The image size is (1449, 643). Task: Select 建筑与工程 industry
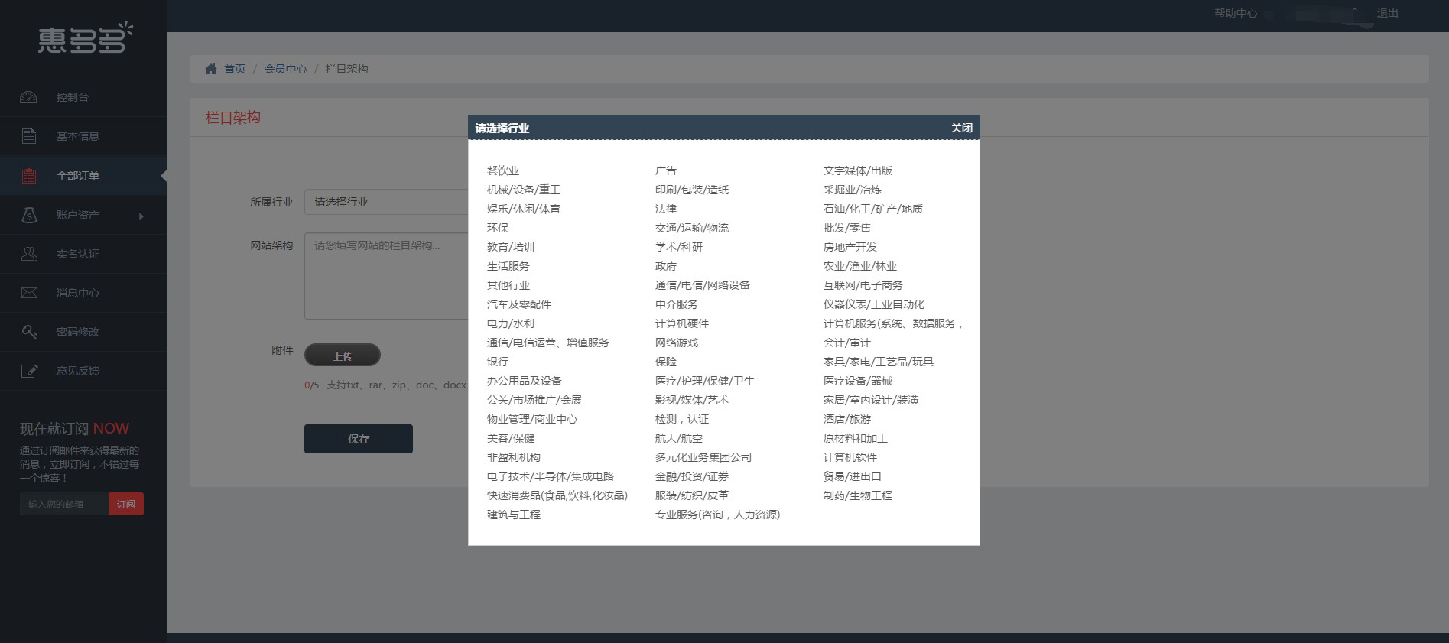coord(514,515)
